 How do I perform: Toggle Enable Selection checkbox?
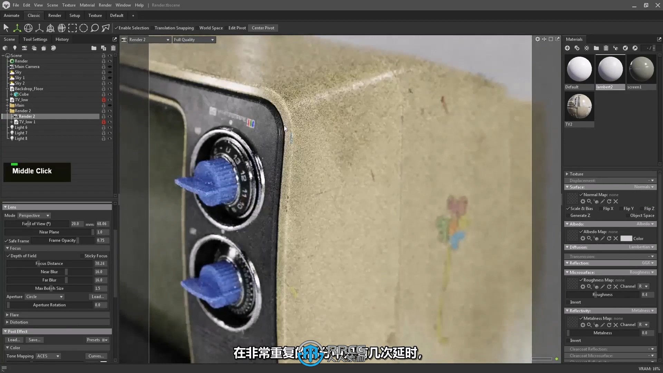(116, 28)
